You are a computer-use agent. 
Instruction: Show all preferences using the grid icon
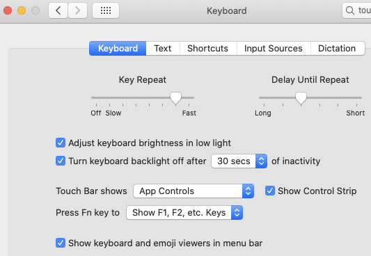click(x=106, y=10)
